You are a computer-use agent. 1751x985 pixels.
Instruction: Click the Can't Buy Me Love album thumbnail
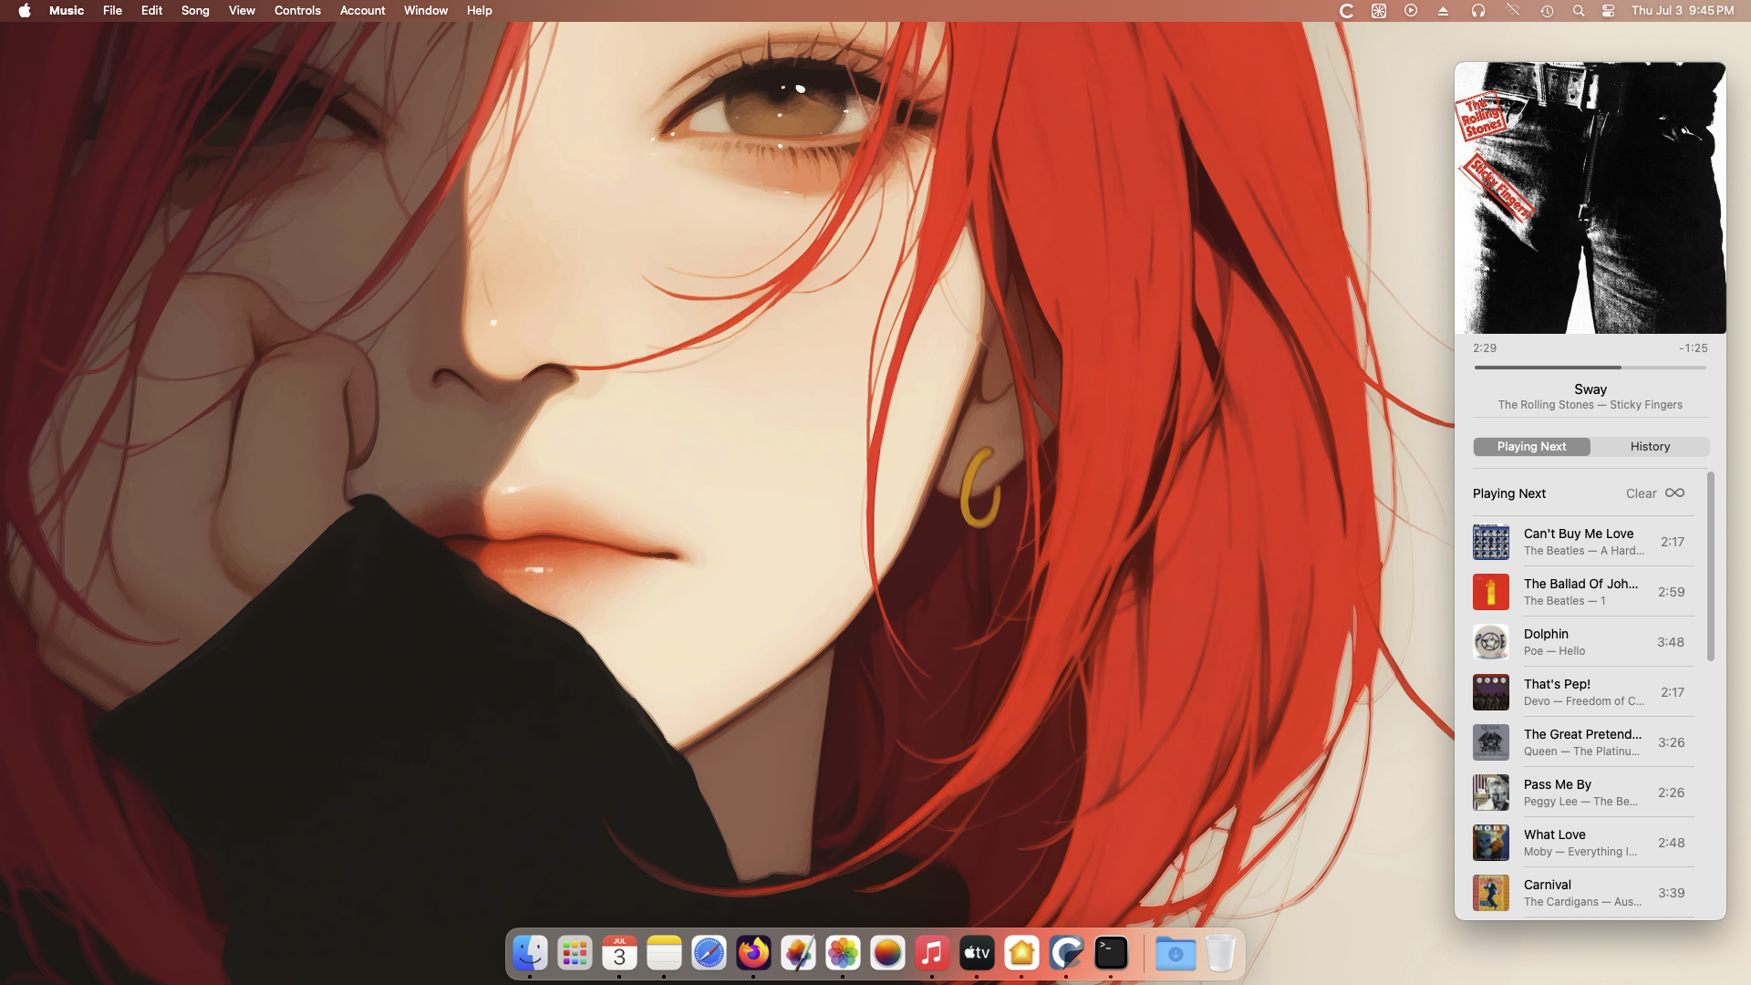point(1490,542)
